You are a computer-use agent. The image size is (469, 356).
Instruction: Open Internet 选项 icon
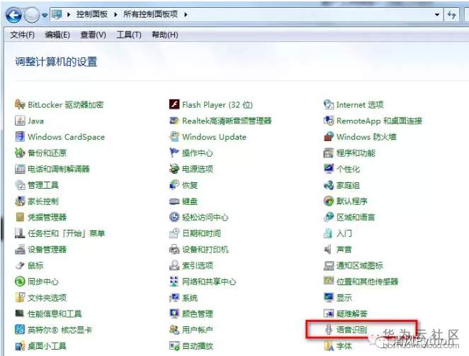[329, 104]
